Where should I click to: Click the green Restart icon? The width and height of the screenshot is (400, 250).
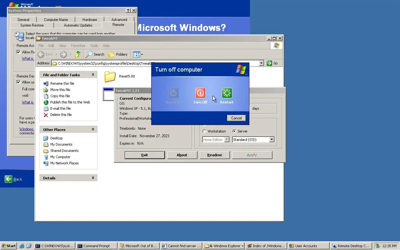coord(227,93)
